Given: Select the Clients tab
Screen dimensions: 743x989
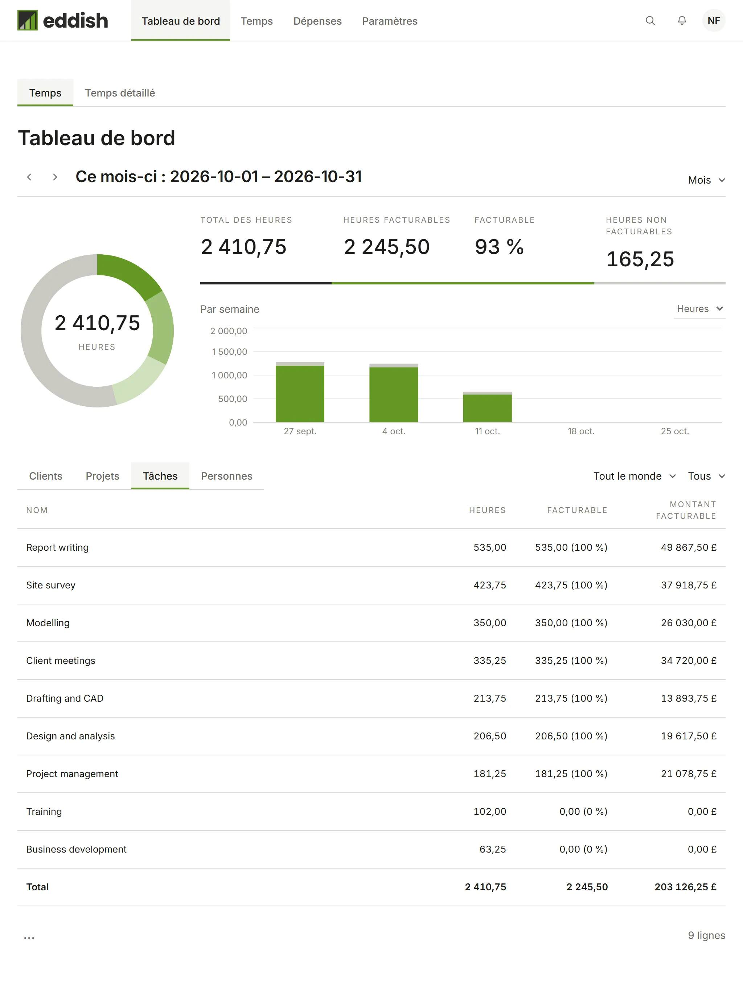Looking at the screenshot, I should tap(46, 476).
